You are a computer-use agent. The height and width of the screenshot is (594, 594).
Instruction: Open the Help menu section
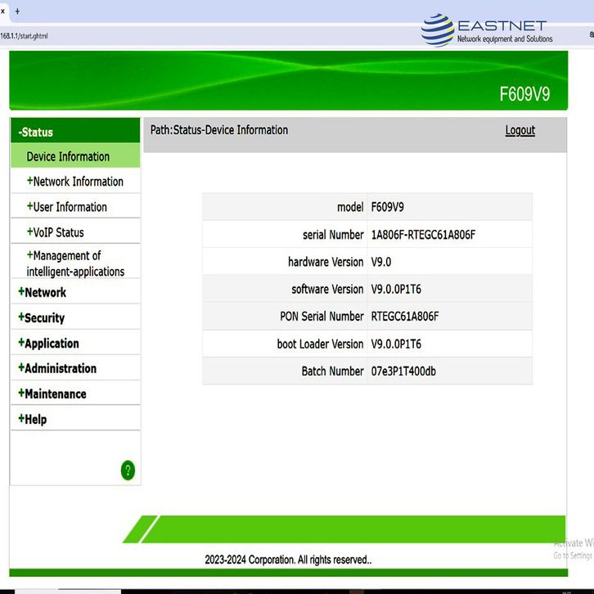[33, 419]
